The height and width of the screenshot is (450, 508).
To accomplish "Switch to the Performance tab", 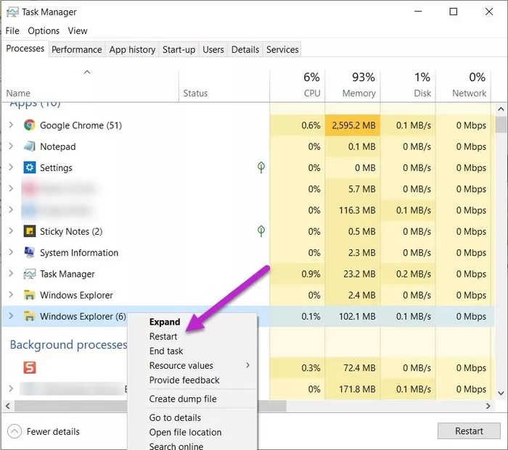I will click(x=76, y=49).
